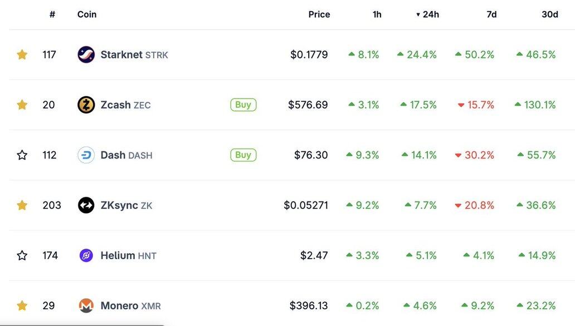Sort coins by 30d column header
Screen dimensions: 575x326
pyautogui.click(x=550, y=14)
